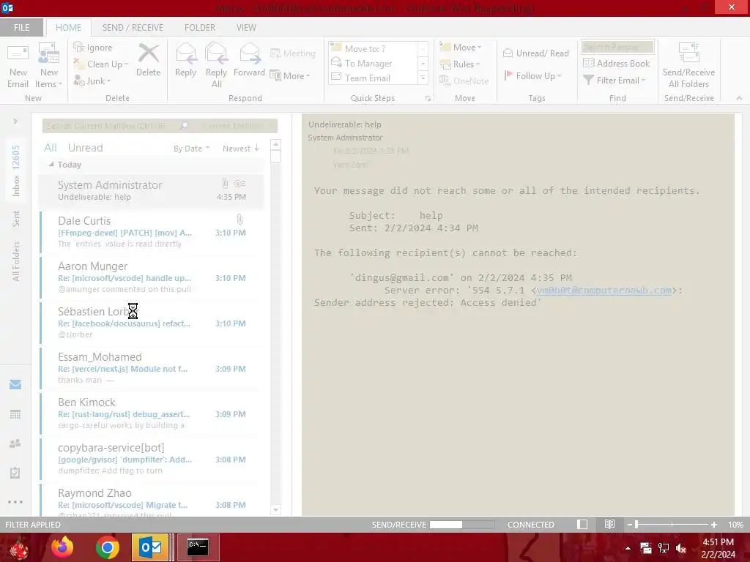Screen dimensions: 750x562
Task: Open the Follow Up flag menu
Action: click(533, 75)
